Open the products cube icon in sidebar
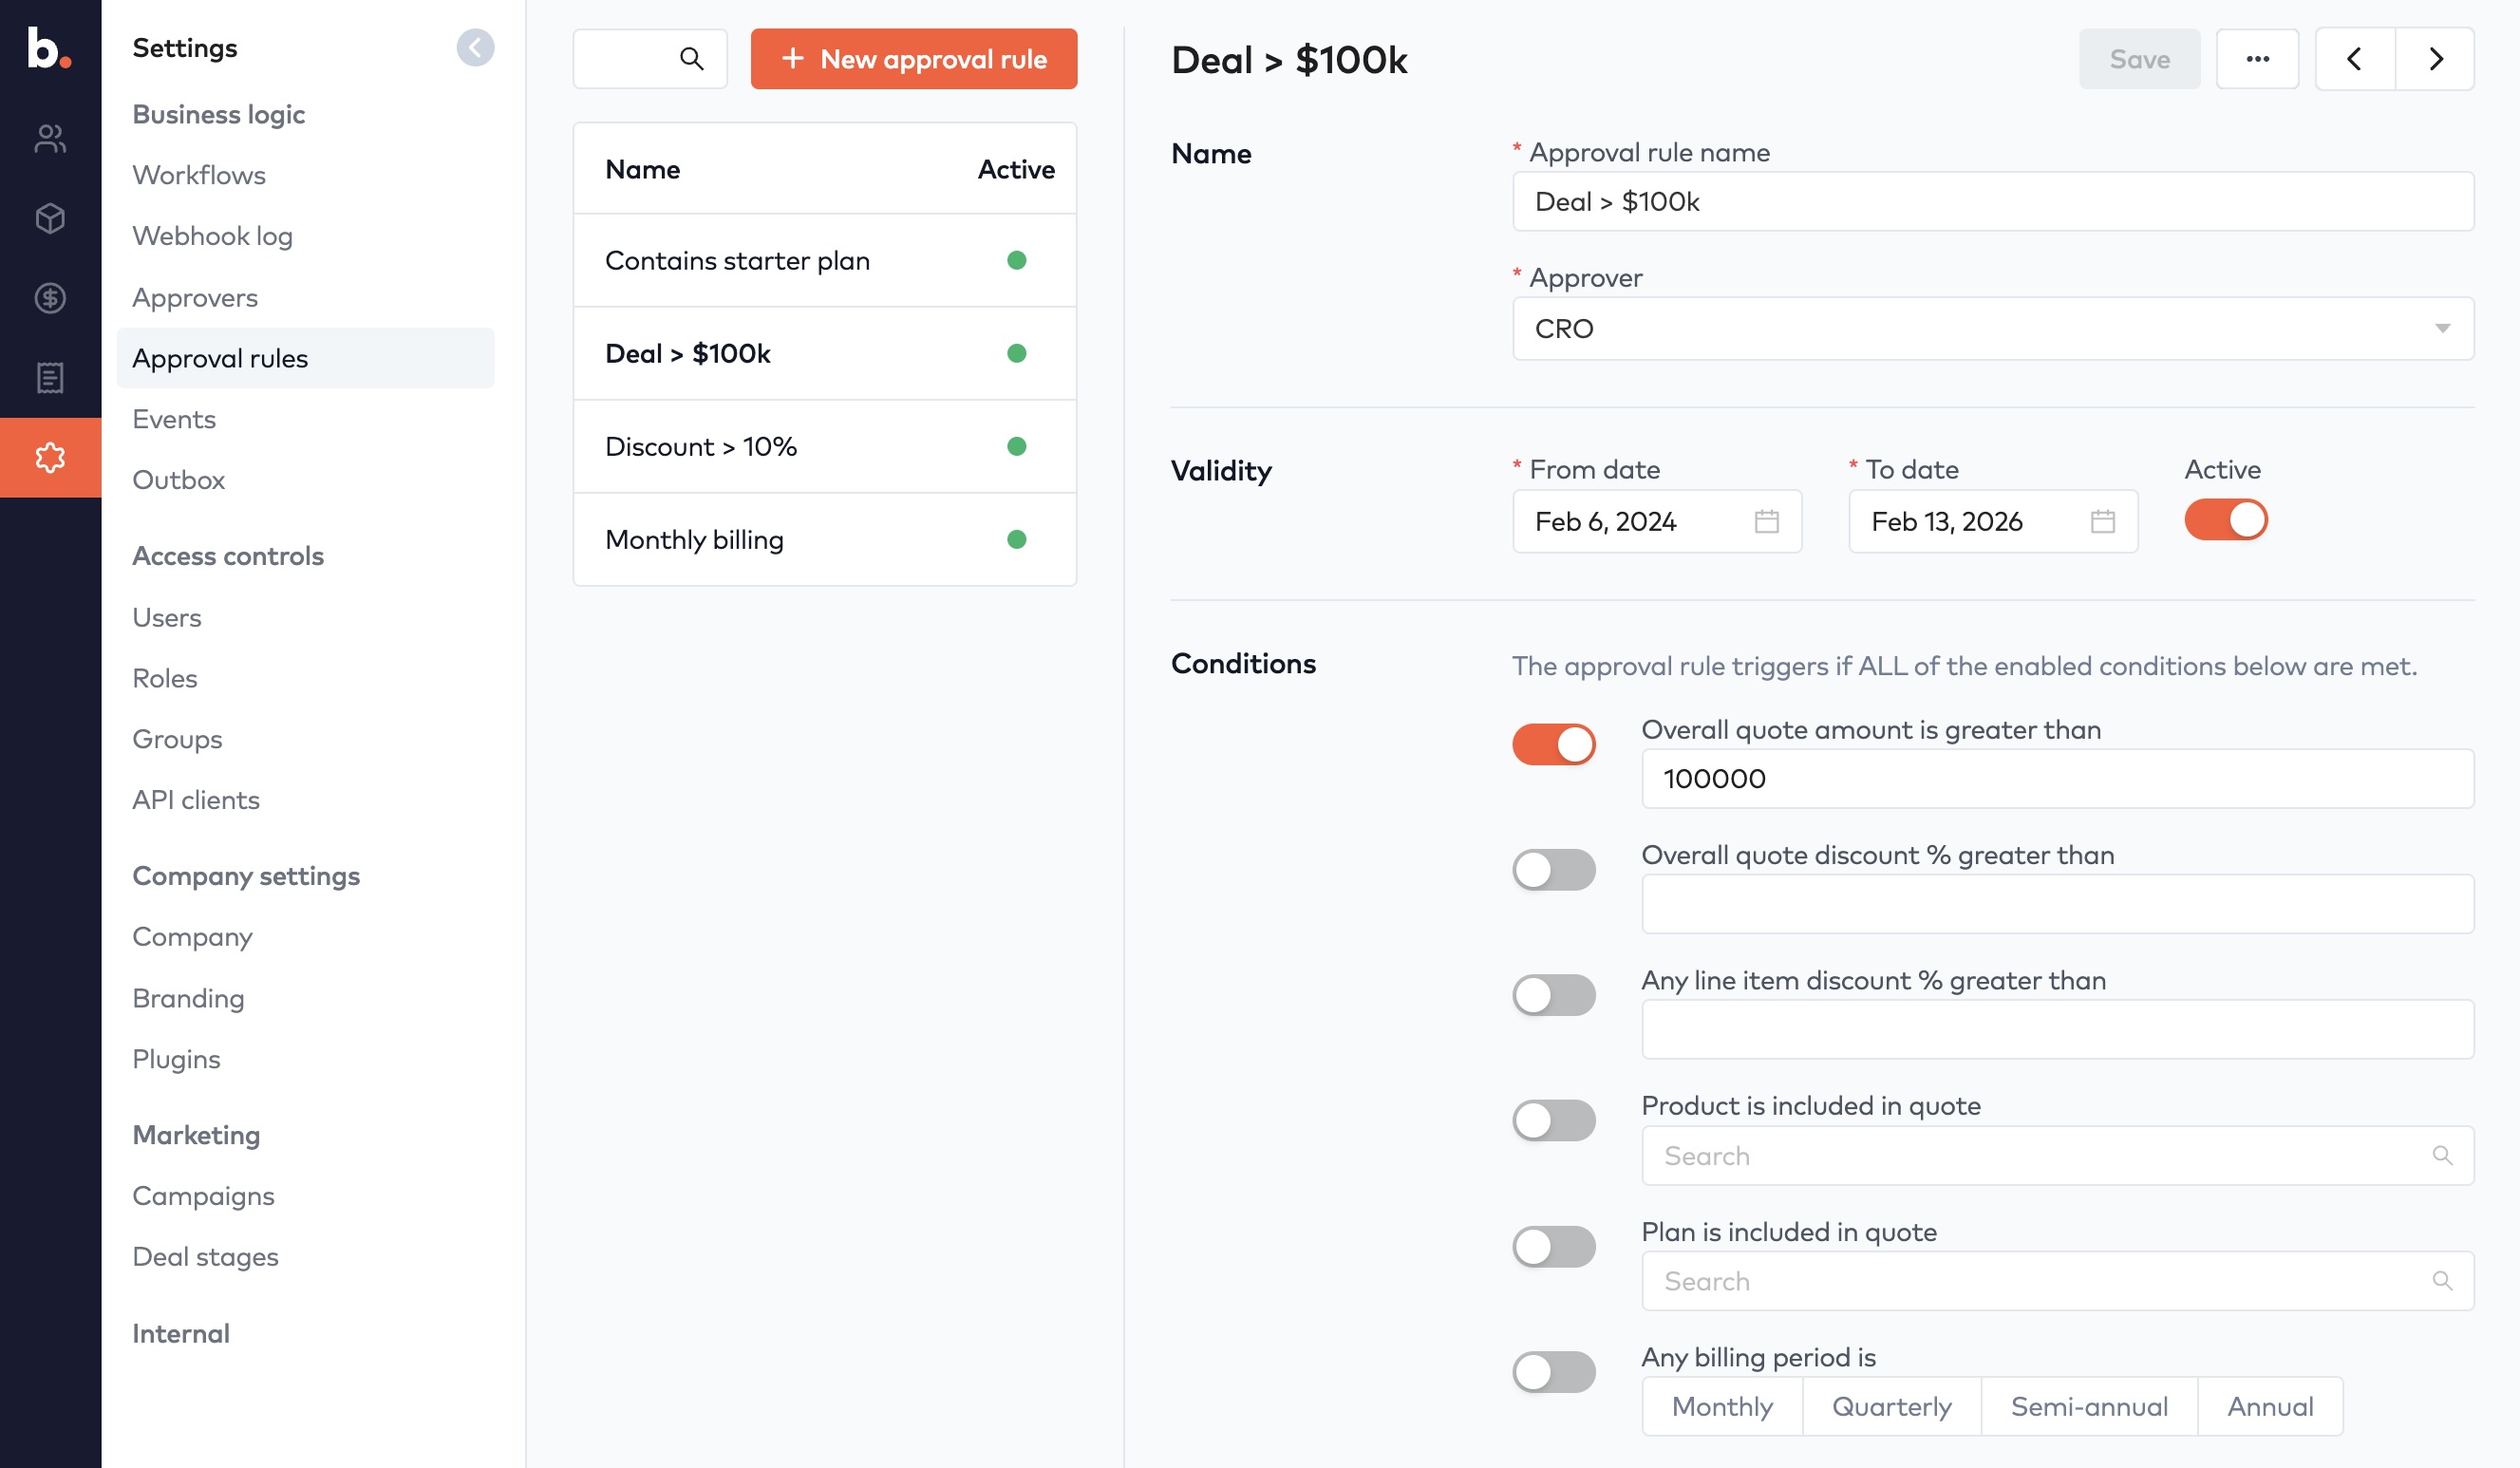 50,218
